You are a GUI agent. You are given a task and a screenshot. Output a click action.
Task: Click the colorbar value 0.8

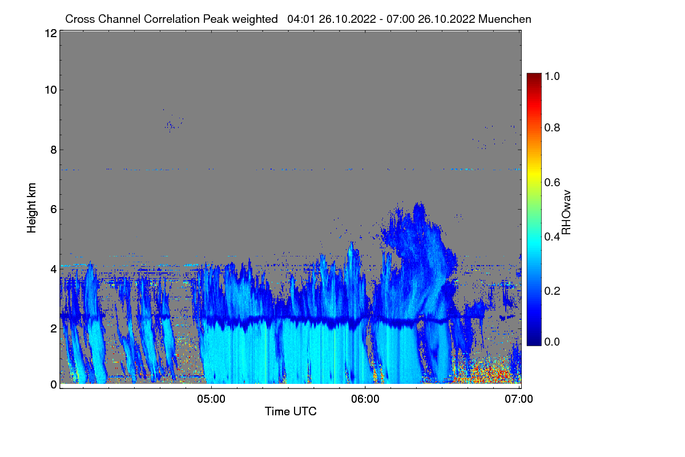coord(553,127)
